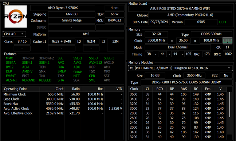Click the Ryzen CPU logo image
This screenshot has width=236, height=141.
pyautogui.click(x=16, y=16)
